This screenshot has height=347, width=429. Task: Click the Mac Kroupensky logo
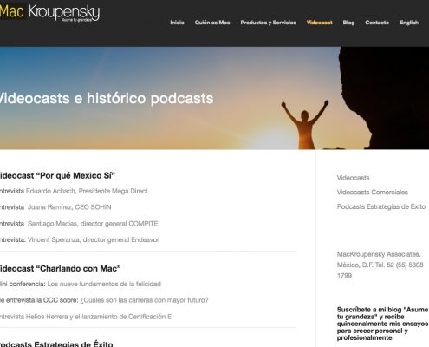49,12
